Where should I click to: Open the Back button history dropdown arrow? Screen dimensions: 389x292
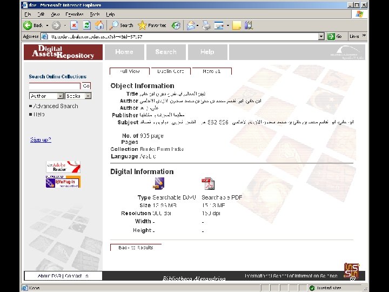pos(47,25)
